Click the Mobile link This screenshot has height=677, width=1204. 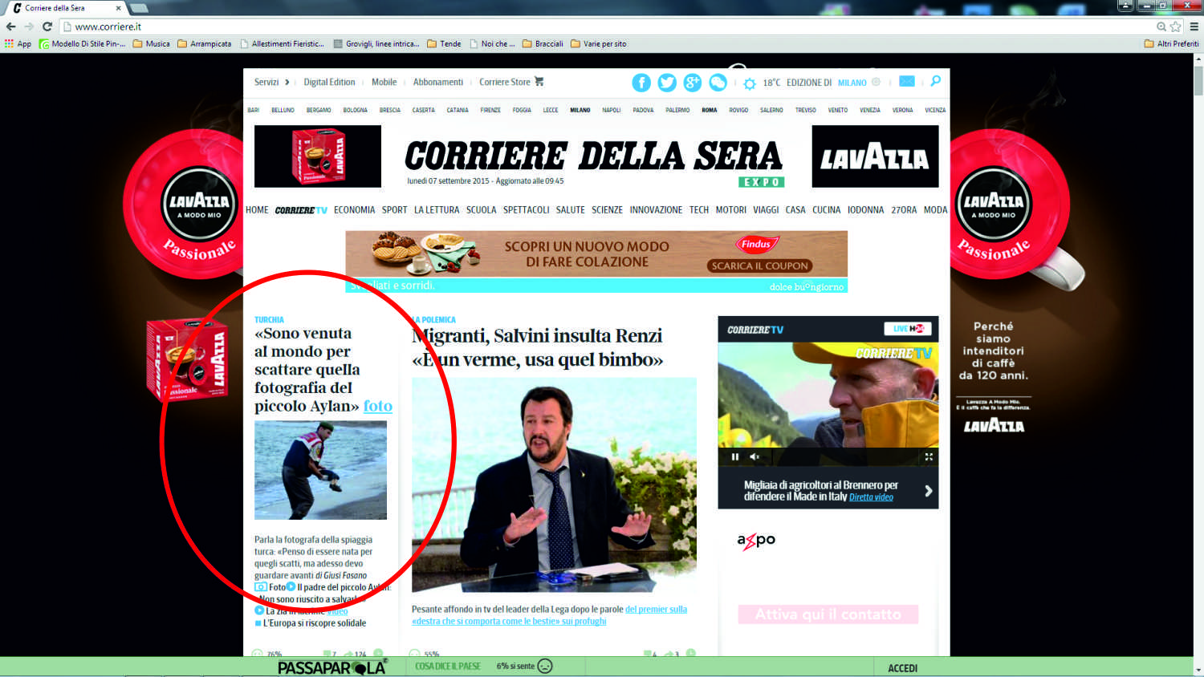(x=384, y=82)
